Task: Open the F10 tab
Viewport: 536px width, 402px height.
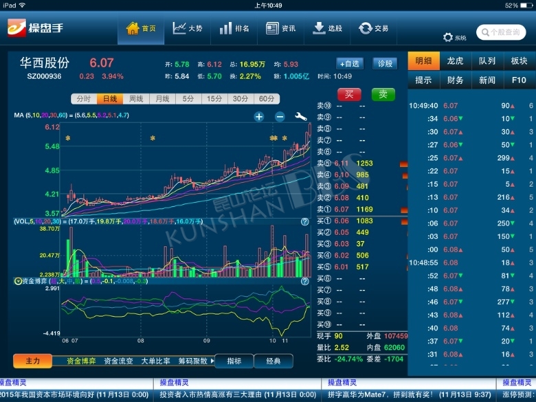Action: (x=520, y=80)
